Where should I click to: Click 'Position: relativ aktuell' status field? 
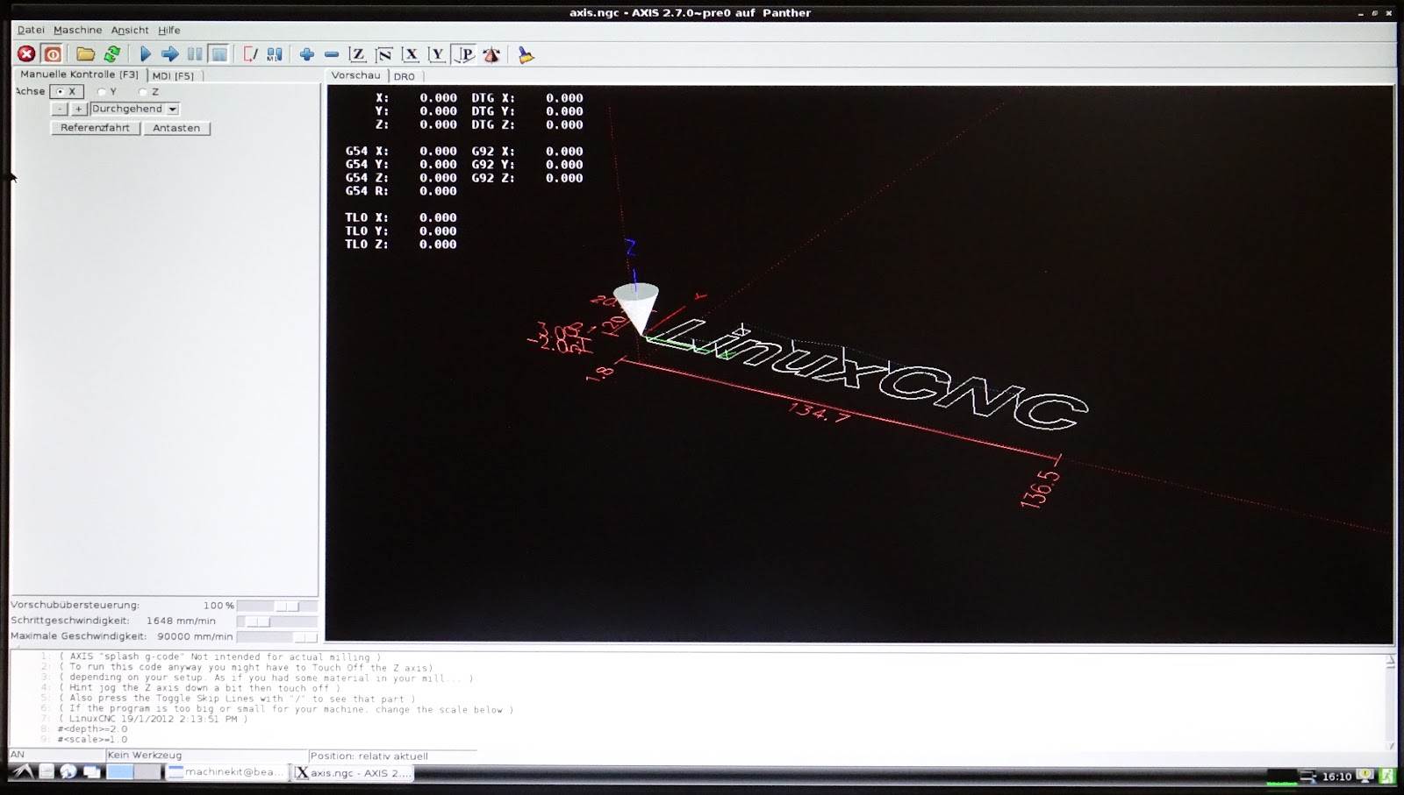point(392,756)
